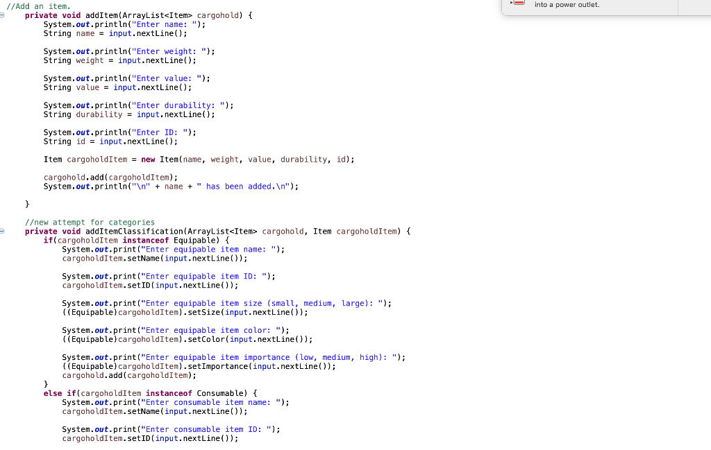
Task: Click the 'Enter equipable item ID: ' print line
Action: pos(169,277)
